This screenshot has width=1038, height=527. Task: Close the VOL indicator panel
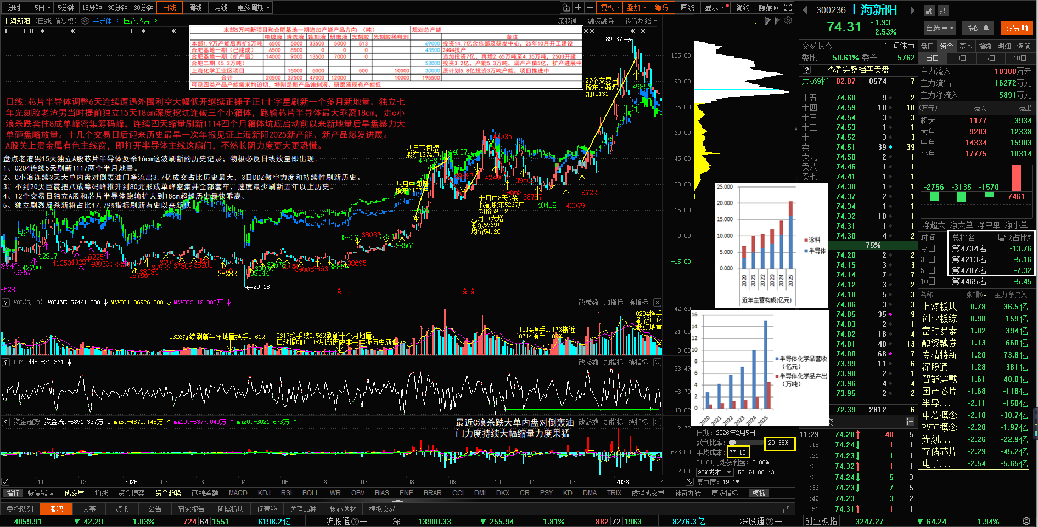[657, 303]
